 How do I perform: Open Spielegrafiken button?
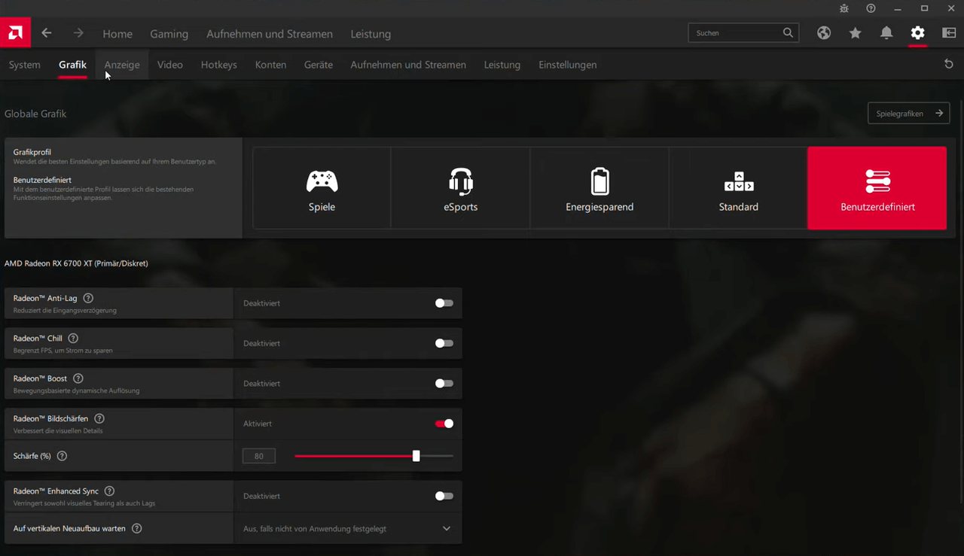(908, 114)
